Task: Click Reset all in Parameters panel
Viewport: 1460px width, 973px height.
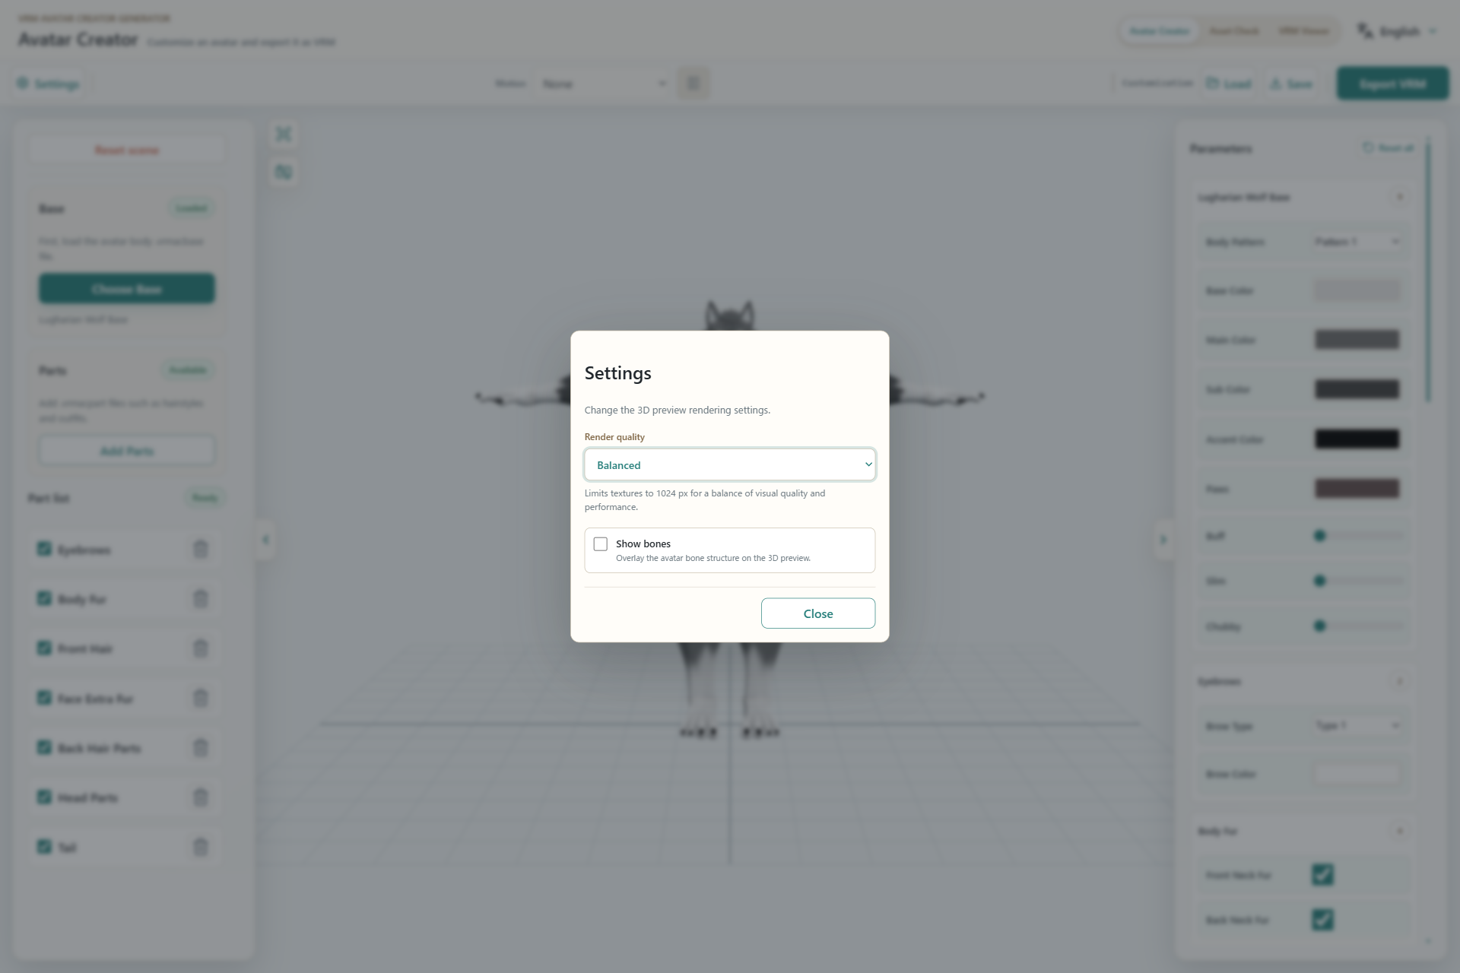Action: coord(1389,147)
